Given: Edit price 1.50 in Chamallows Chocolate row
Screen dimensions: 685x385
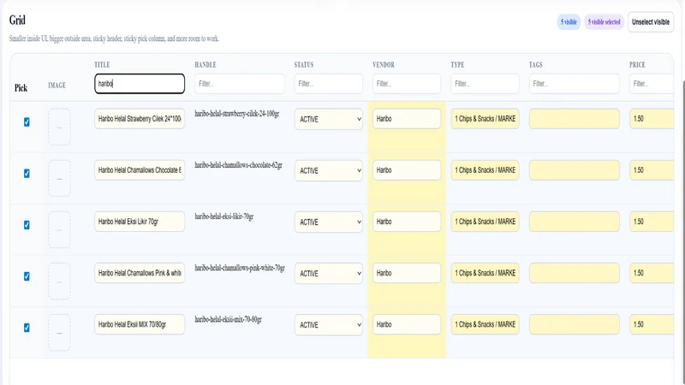Looking at the screenshot, I should tap(652, 170).
